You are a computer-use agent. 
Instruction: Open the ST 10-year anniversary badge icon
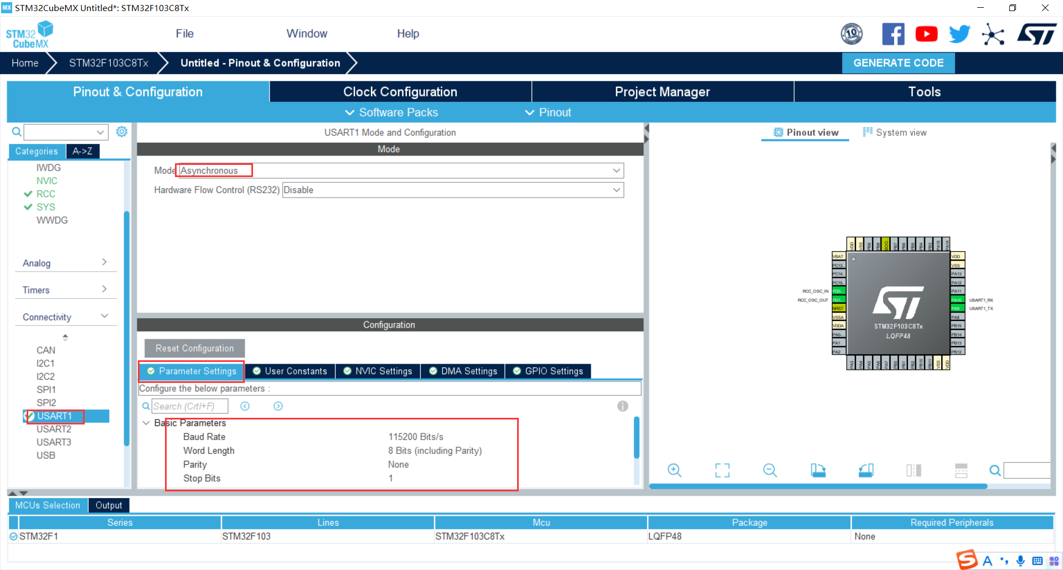(852, 34)
